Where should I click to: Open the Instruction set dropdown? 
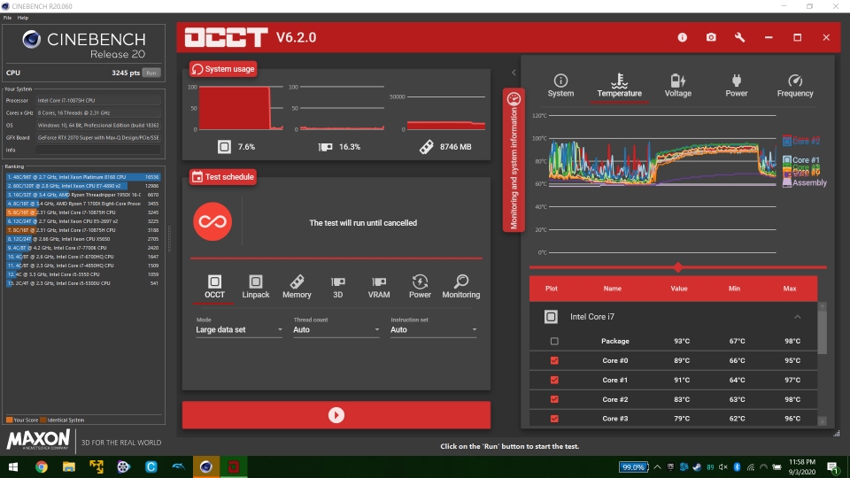[x=434, y=329]
